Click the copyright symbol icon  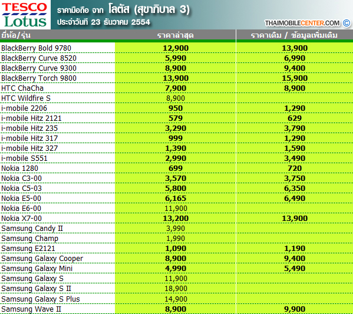(347, 23)
